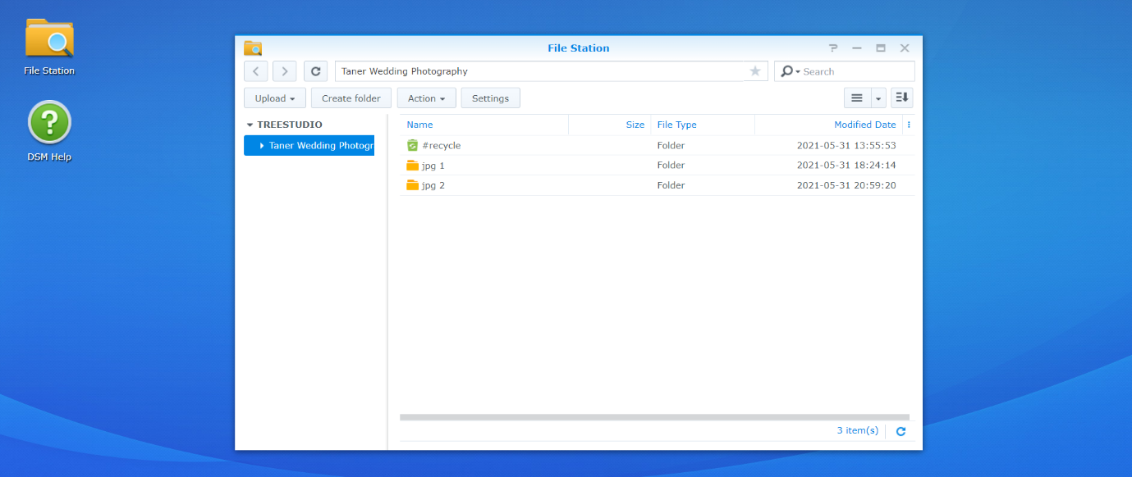Click the Create folder button
1132x477 pixels.
(351, 98)
